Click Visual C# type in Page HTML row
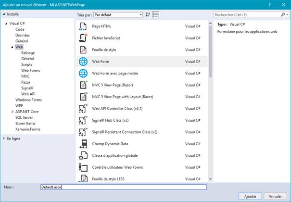This screenshot has height=202, width=291. point(193,26)
